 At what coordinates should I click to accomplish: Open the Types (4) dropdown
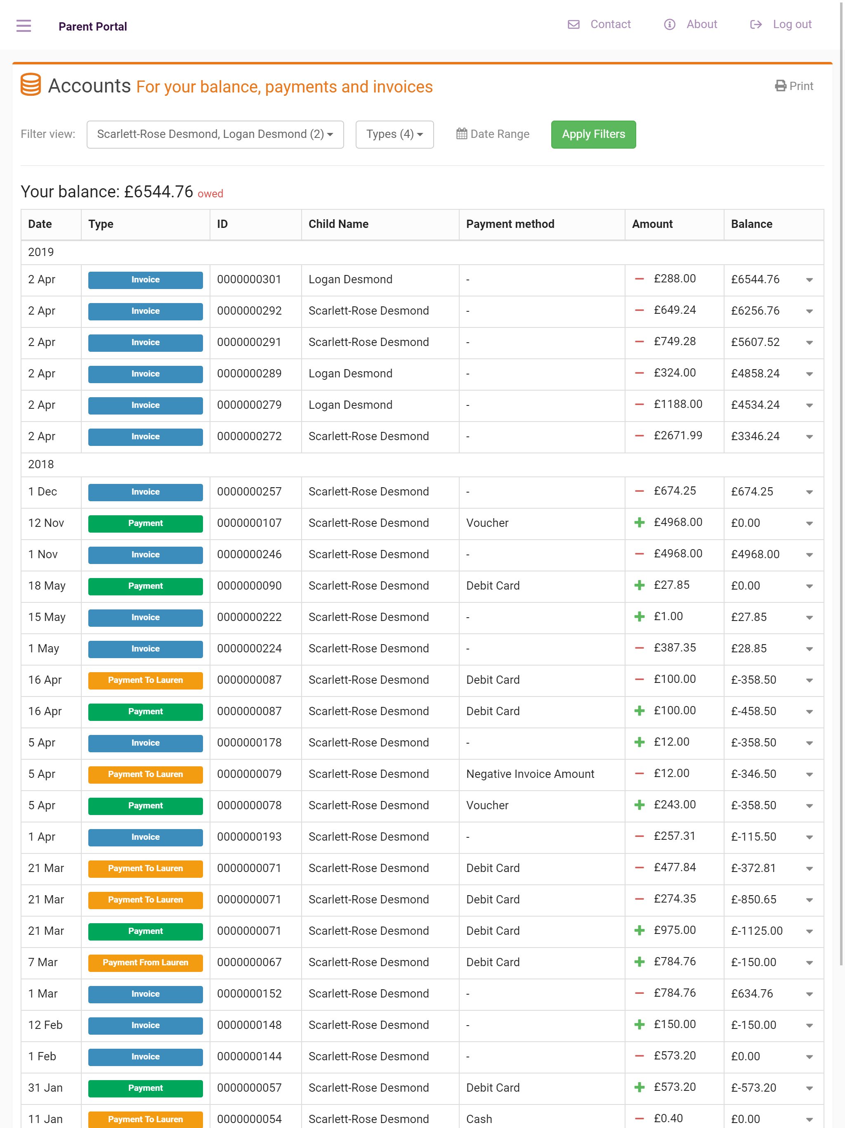point(394,134)
